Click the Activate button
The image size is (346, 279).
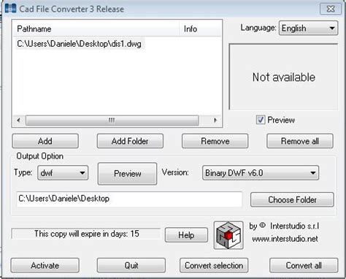[45, 265]
